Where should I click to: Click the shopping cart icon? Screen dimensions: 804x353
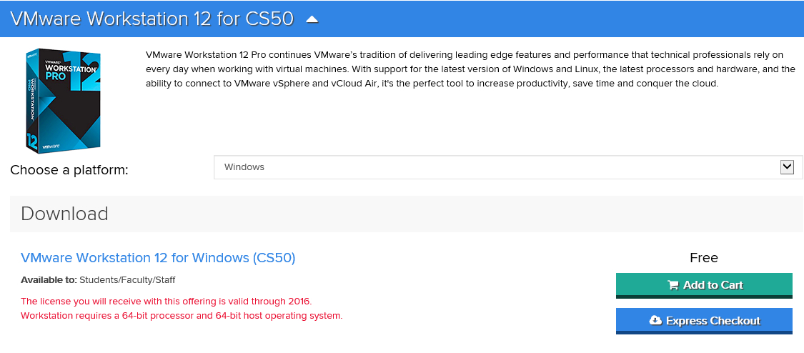(673, 285)
